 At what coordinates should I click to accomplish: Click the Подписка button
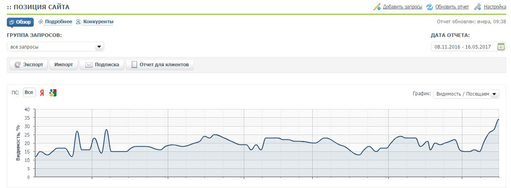(x=102, y=65)
